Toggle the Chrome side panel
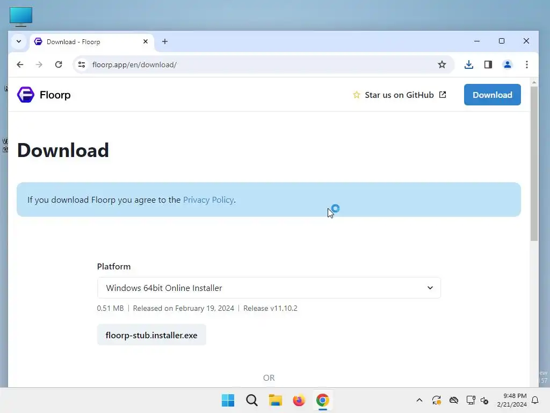Image resolution: width=550 pixels, height=413 pixels. [x=488, y=65]
